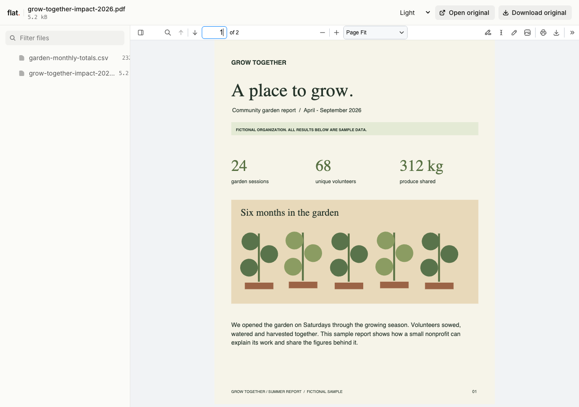Select grow-together-impact PDF in file list
The image size is (579, 407).
coord(68,73)
